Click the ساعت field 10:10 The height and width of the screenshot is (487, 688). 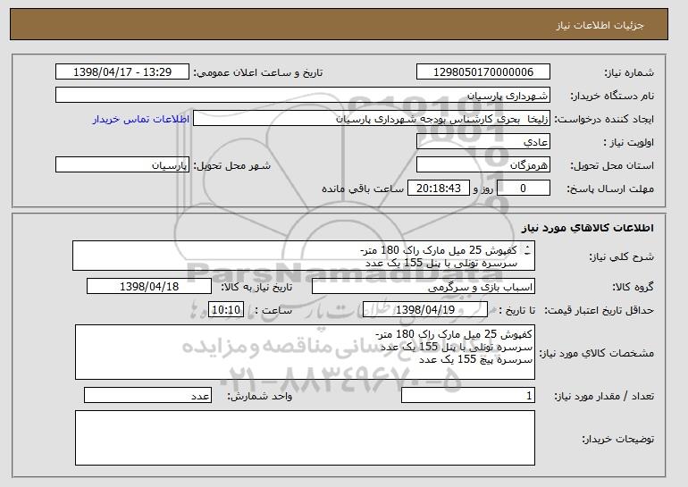point(226,310)
